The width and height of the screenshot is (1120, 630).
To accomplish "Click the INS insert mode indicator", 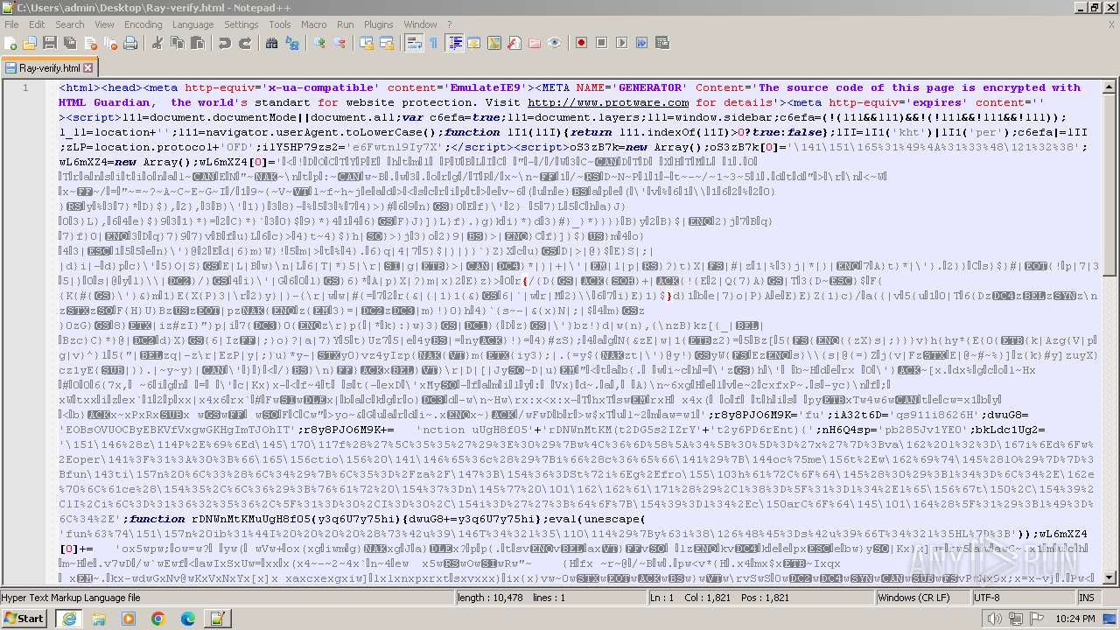I will pos(1086,598).
